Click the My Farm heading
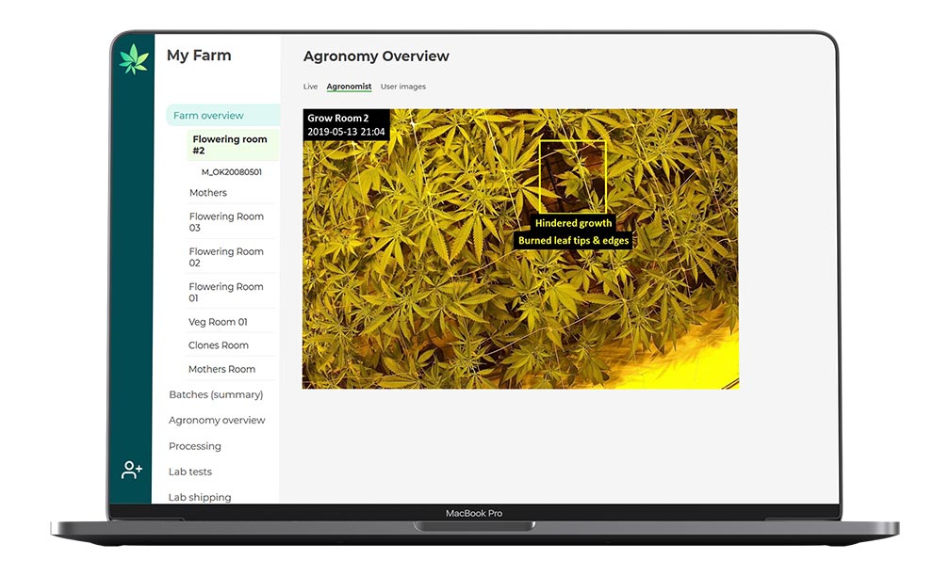Screen dimensions: 950x576 pyautogui.click(x=199, y=55)
